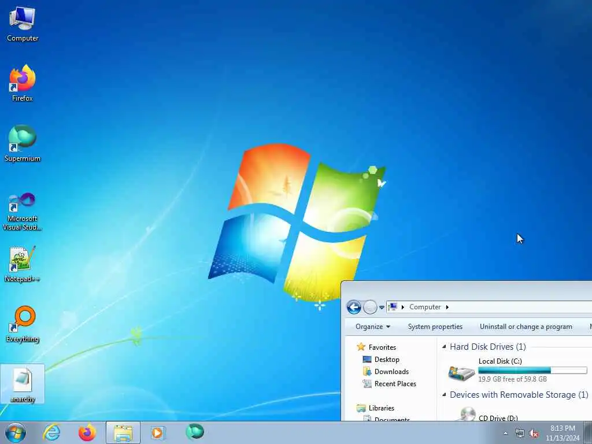The width and height of the screenshot is (592, 444).
Task: Open the Windows Start menu
Action: (x=16, y=432)
